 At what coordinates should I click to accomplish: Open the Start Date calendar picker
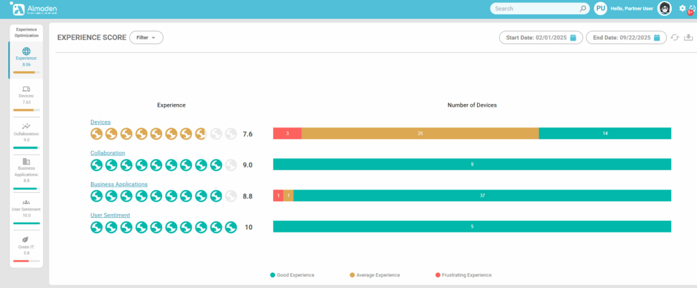573,38
